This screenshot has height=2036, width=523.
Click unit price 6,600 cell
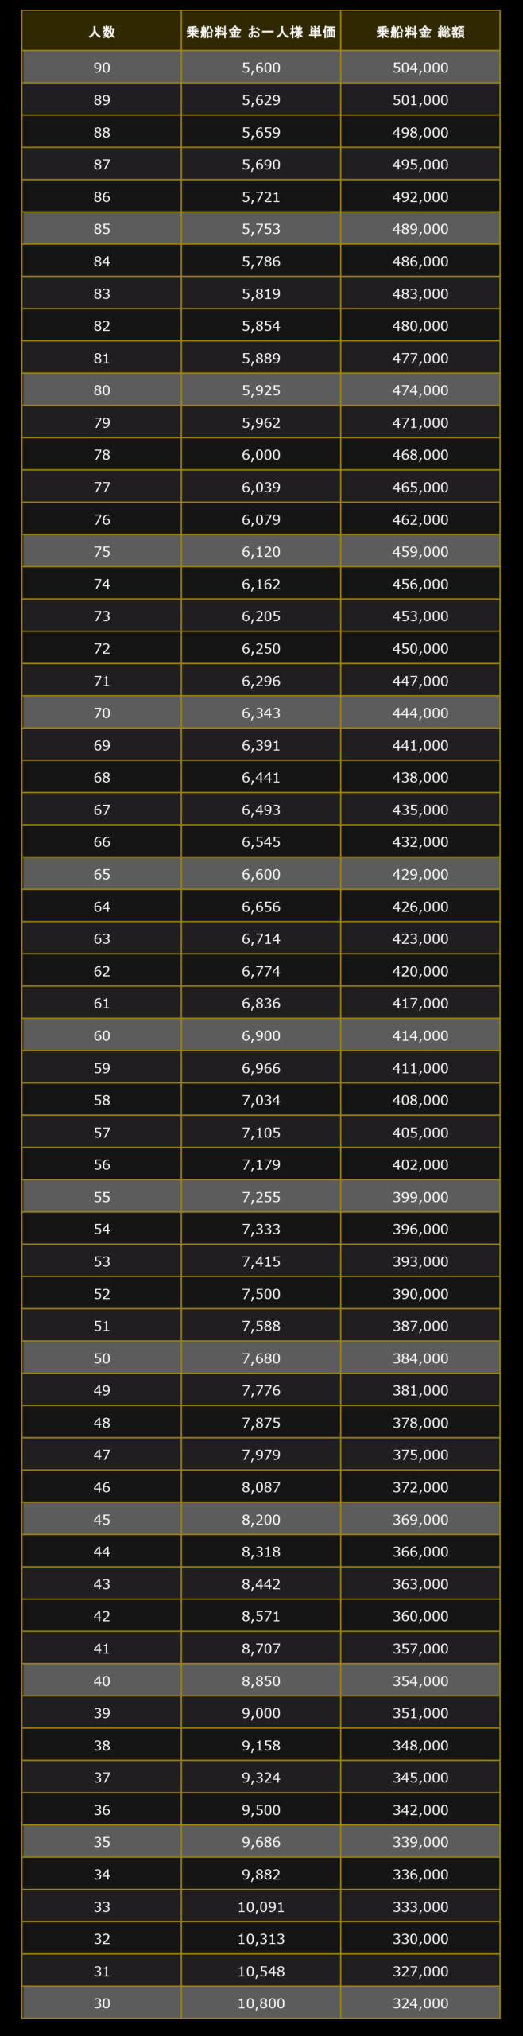(261, 874)
